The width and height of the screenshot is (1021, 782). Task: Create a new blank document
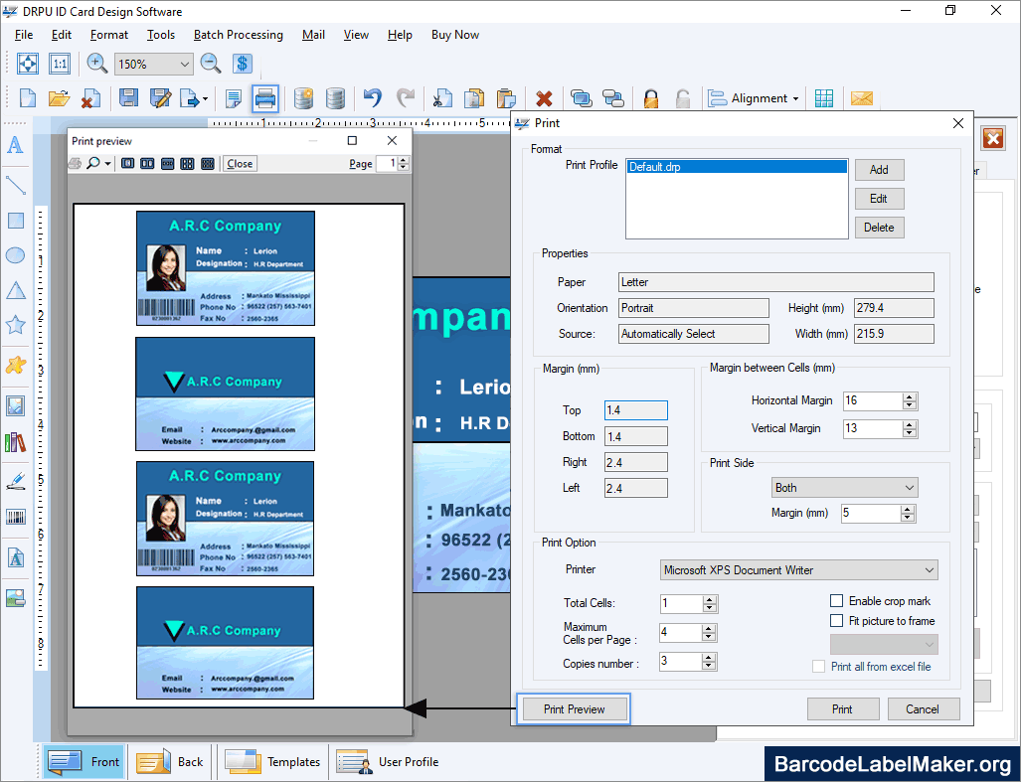(x=28, y=98)
